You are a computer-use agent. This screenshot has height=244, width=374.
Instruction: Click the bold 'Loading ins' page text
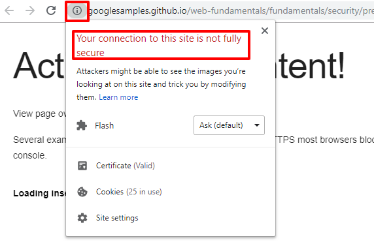coord(39,193)
